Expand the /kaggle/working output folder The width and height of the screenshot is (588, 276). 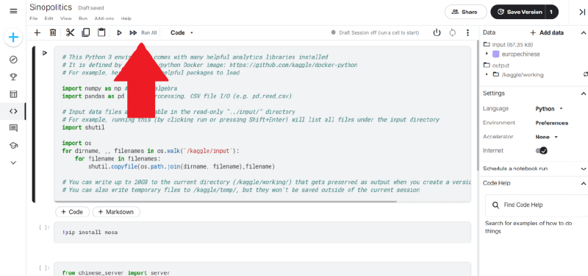[x=487, y=74]
